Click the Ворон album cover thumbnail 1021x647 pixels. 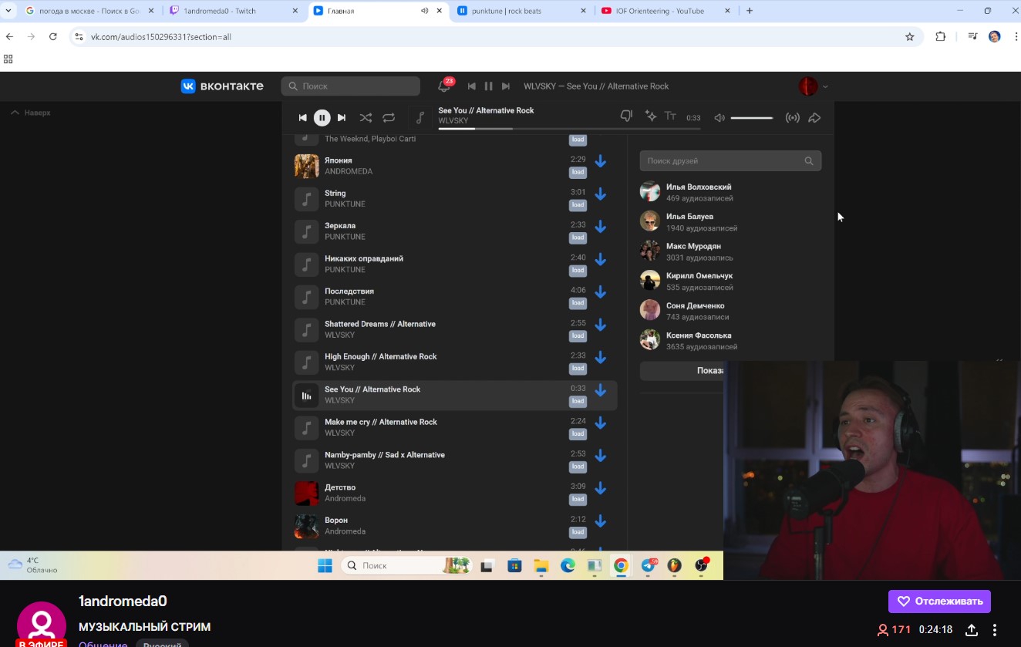click(306, 526)
